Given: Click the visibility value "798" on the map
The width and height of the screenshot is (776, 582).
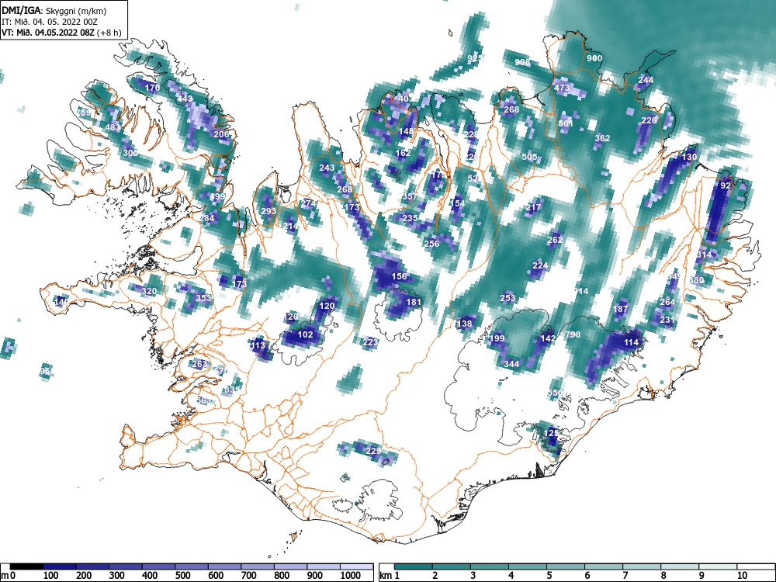Looking at the screenshot, I should (573, 334).
